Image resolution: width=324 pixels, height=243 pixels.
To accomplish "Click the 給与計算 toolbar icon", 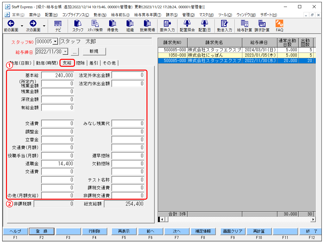I will 244,26.
